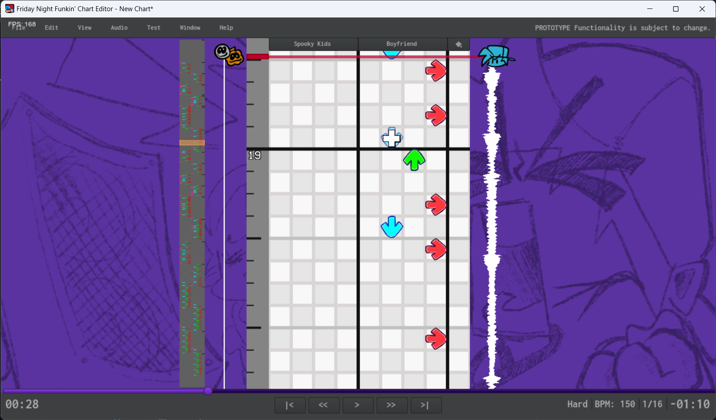Select the bottommost red right arrow note

[436, 339]
